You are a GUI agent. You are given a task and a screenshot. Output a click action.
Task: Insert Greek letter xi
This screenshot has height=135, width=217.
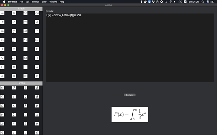pos(14,114)
